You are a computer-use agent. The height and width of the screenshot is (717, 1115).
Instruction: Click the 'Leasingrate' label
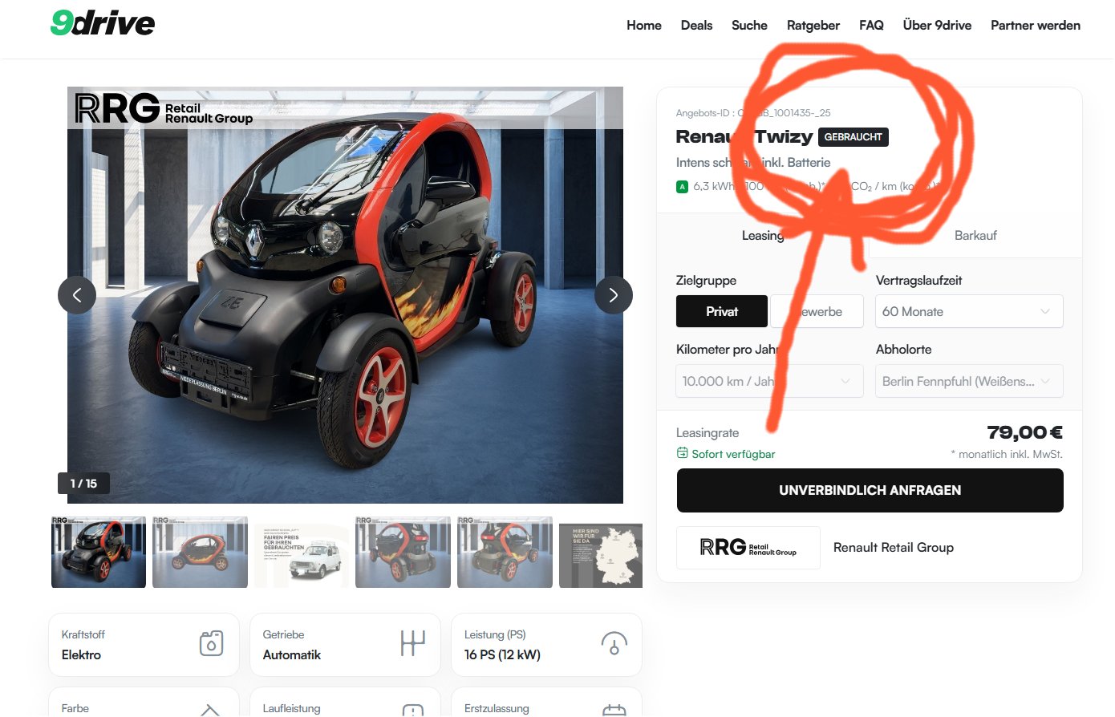coord(708,433)
